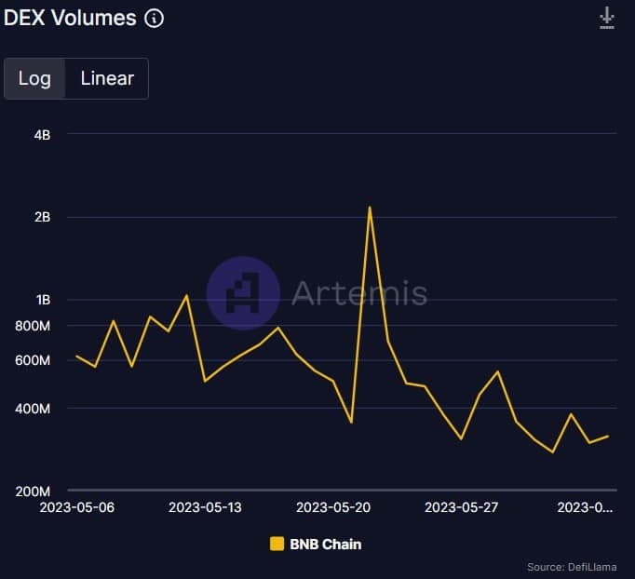Image resolution: width=635 pixels, height=579 pixels.
Task: Click the truncated last date axis label
Action: coord(585,507)
